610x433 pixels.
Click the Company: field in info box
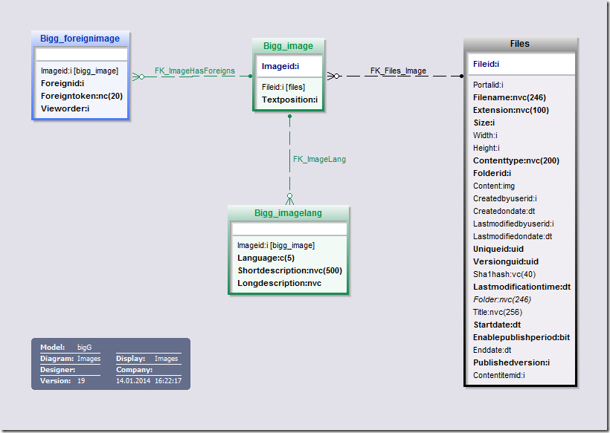pos(134,370)
